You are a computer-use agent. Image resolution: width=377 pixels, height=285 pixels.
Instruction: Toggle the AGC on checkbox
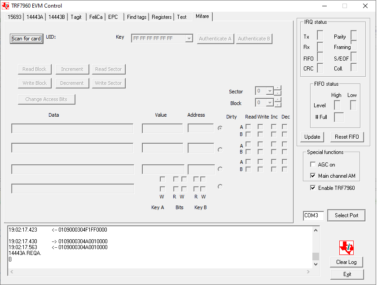(313, 165)
